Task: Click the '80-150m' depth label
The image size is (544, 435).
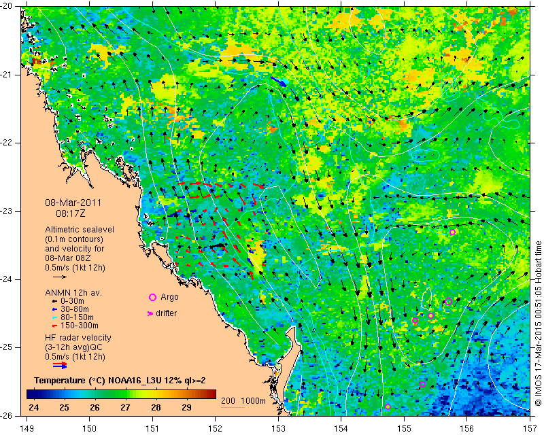Action: pyautogui.click(x=77, y=317)
